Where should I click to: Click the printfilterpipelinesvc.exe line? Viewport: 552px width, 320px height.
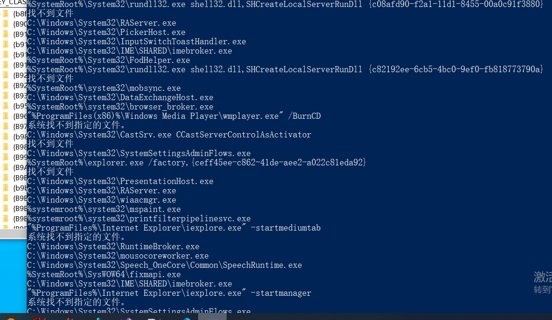coord(139,218)
